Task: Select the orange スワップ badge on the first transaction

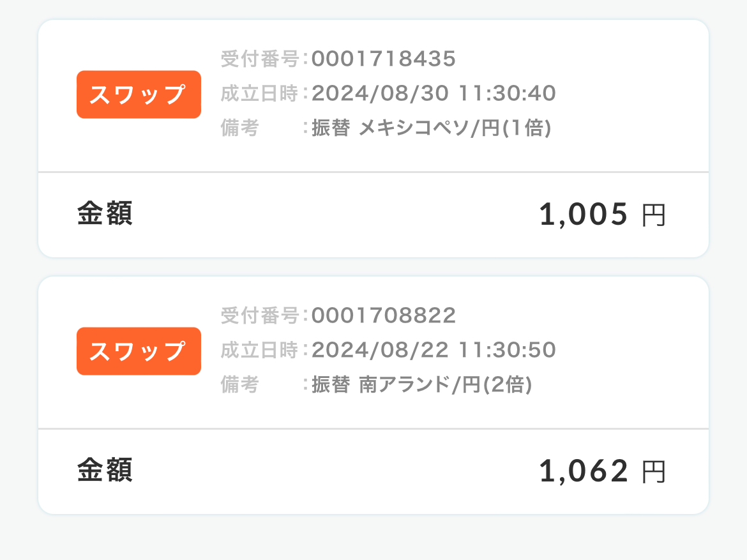Action: pos(138,95)
